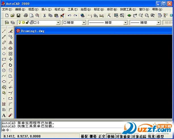174x139 pixels.
Task: Open the 视图(V) menu
Action: (x=33, y=9)
